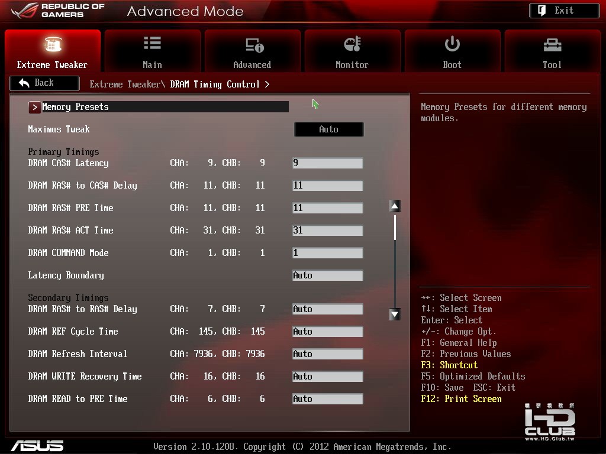Select the Memory Presets row
This screenshot has height=454, width=606.
pos(159,107)
